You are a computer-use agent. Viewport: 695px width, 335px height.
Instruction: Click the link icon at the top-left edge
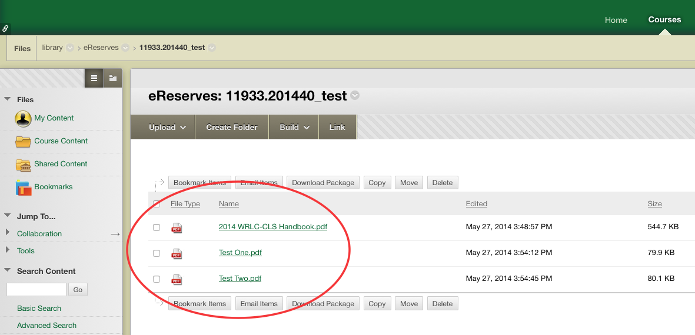coord(5,29)
